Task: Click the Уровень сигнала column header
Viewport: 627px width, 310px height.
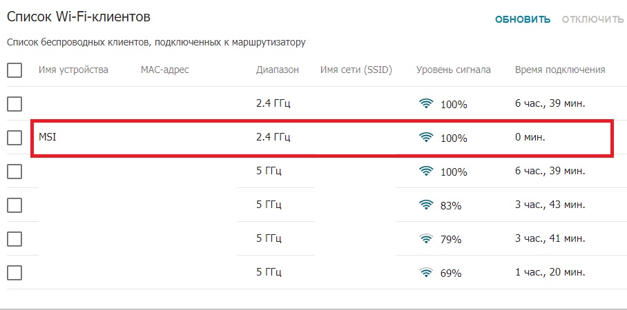Action: point(454,70)
